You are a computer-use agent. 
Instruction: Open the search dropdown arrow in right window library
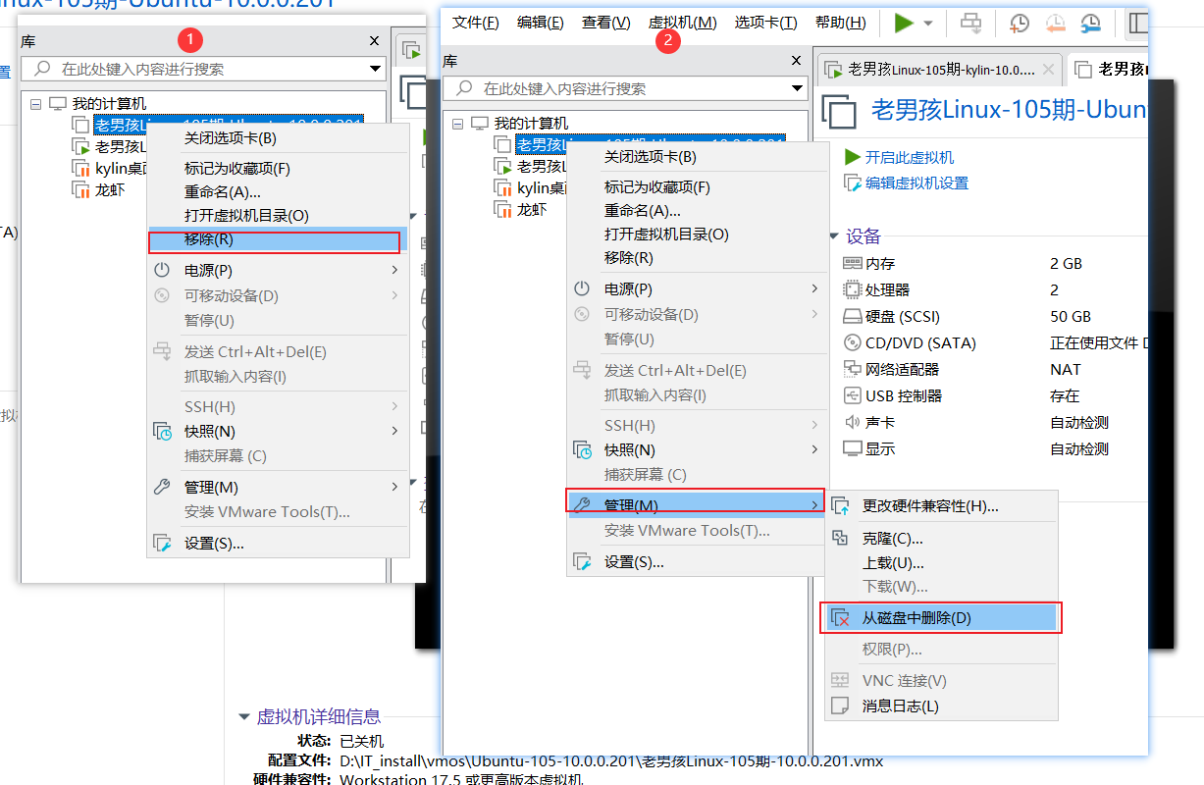(x=798, y=89)
